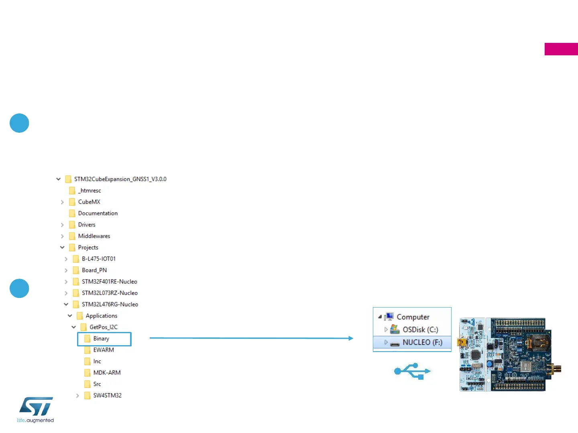Viewport: 578px width, 433px height.
Task: Click the Nucleo board photo
Action: pyautogui.click(x=511, y=354)
